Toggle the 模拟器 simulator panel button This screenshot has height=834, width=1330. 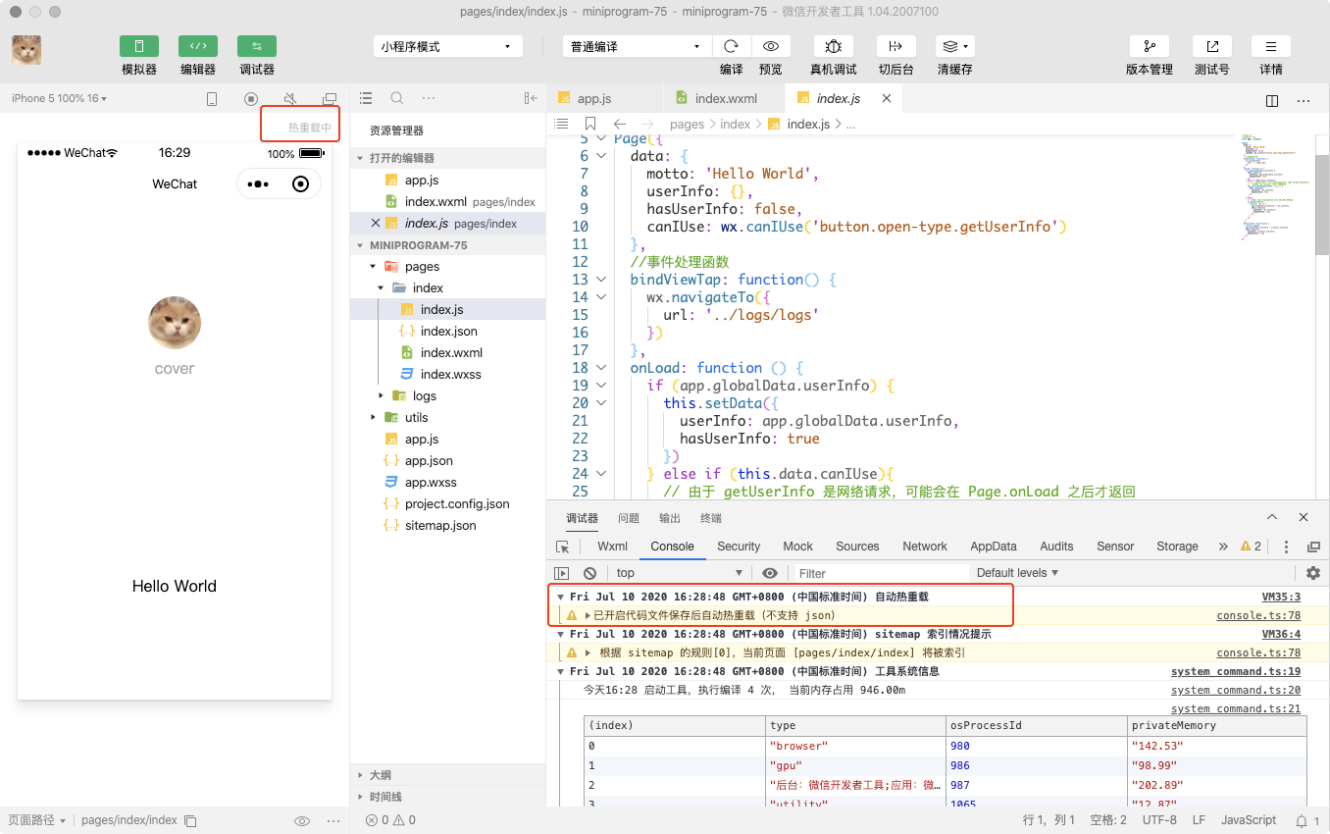[x=139, y=46]
